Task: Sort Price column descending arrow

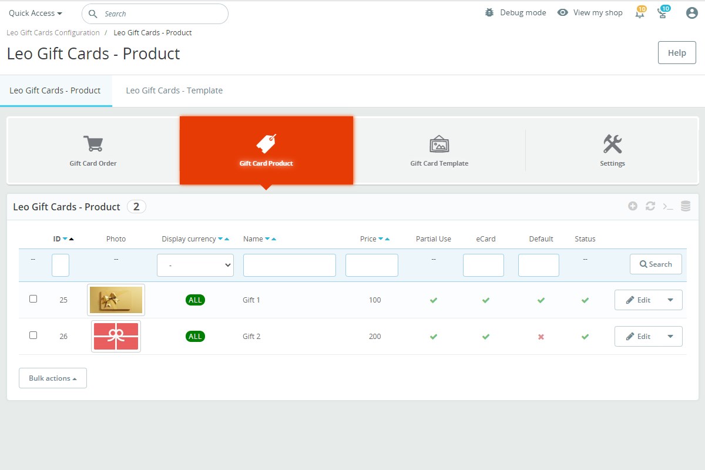Action: (381, 239)
